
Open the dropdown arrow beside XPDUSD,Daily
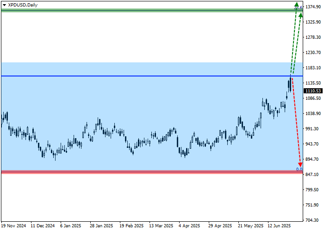point(4,5)
